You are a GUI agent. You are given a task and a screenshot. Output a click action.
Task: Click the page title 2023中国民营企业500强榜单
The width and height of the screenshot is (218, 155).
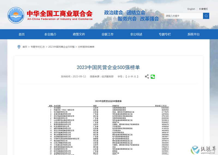[108, 67]
